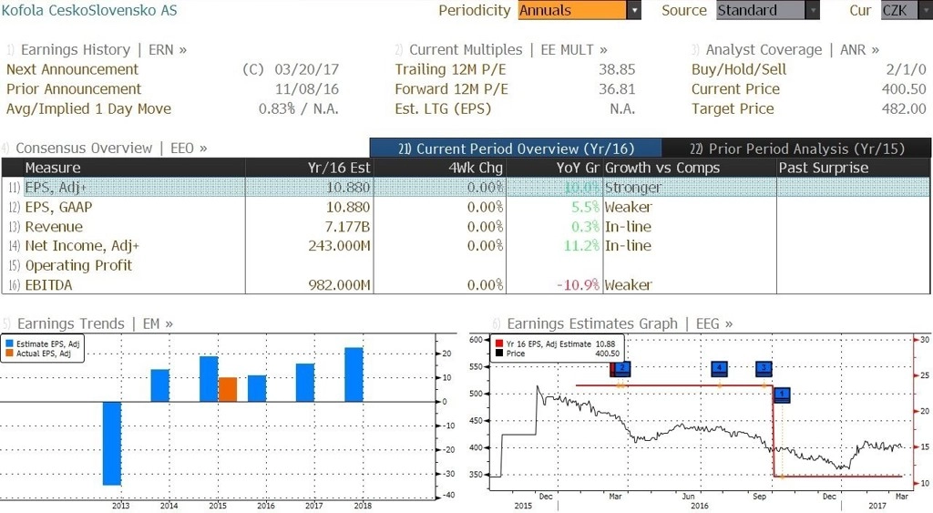The image size is (933, 513).
Task: Click the blue Estimate EPS, Adj legend swatch
Action: (9, 344)
